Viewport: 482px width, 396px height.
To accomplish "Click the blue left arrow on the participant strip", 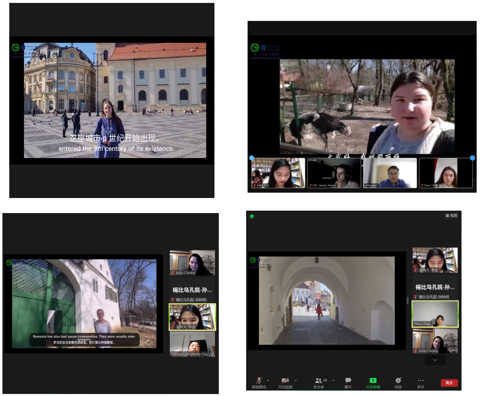I will 252,158.
